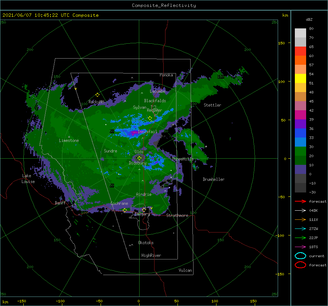Click the yellow diamond marker near RockyMH
Viewport: 328px width, 306px height.
tap(97, 95)
